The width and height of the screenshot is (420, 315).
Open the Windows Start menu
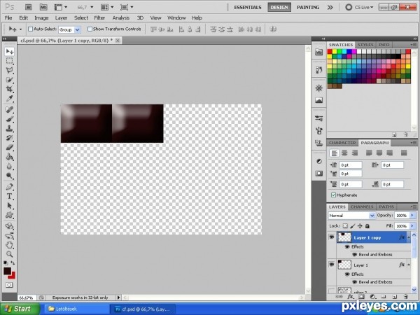point(20,309)
